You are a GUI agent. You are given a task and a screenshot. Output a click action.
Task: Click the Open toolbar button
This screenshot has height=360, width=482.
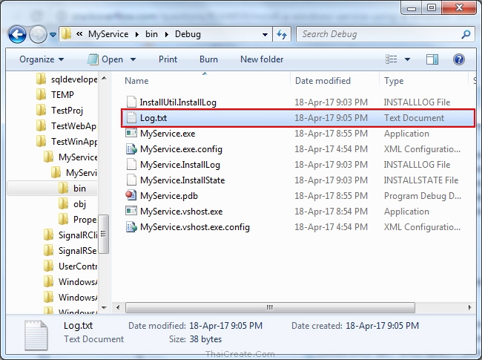pos(106,59)
